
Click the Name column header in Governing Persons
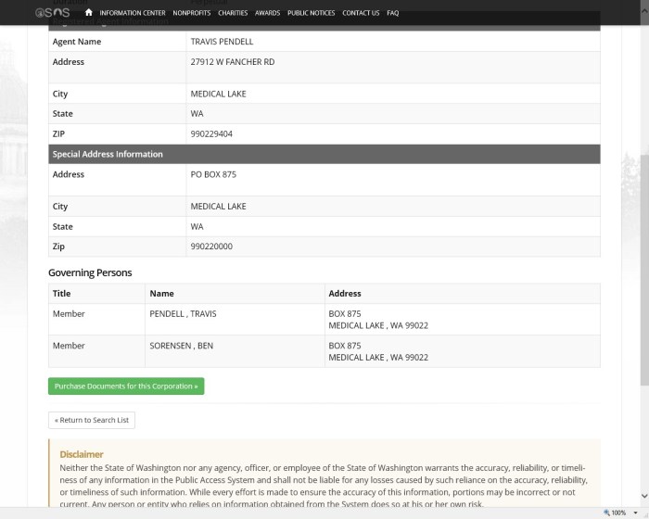point(162,294)
